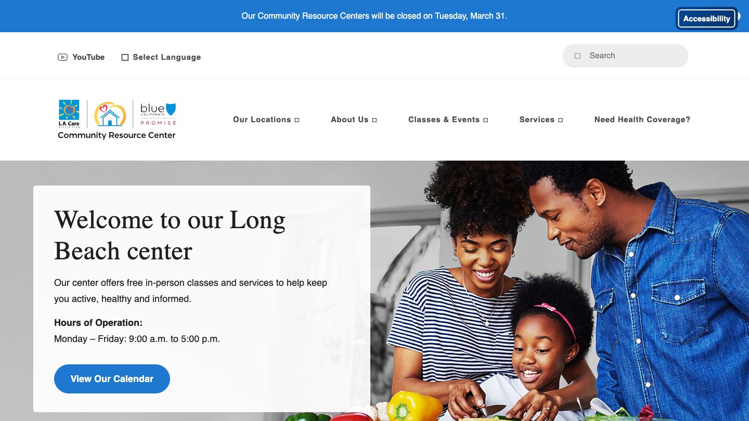The width and height of the screenshot is (749, 421).
Task: Open the Select Language dropdown
Action: 161,57
